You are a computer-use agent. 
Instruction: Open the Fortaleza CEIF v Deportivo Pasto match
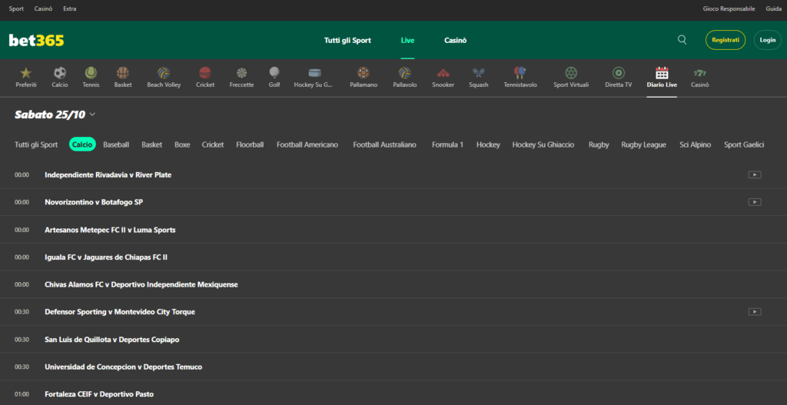coord(99,394)
